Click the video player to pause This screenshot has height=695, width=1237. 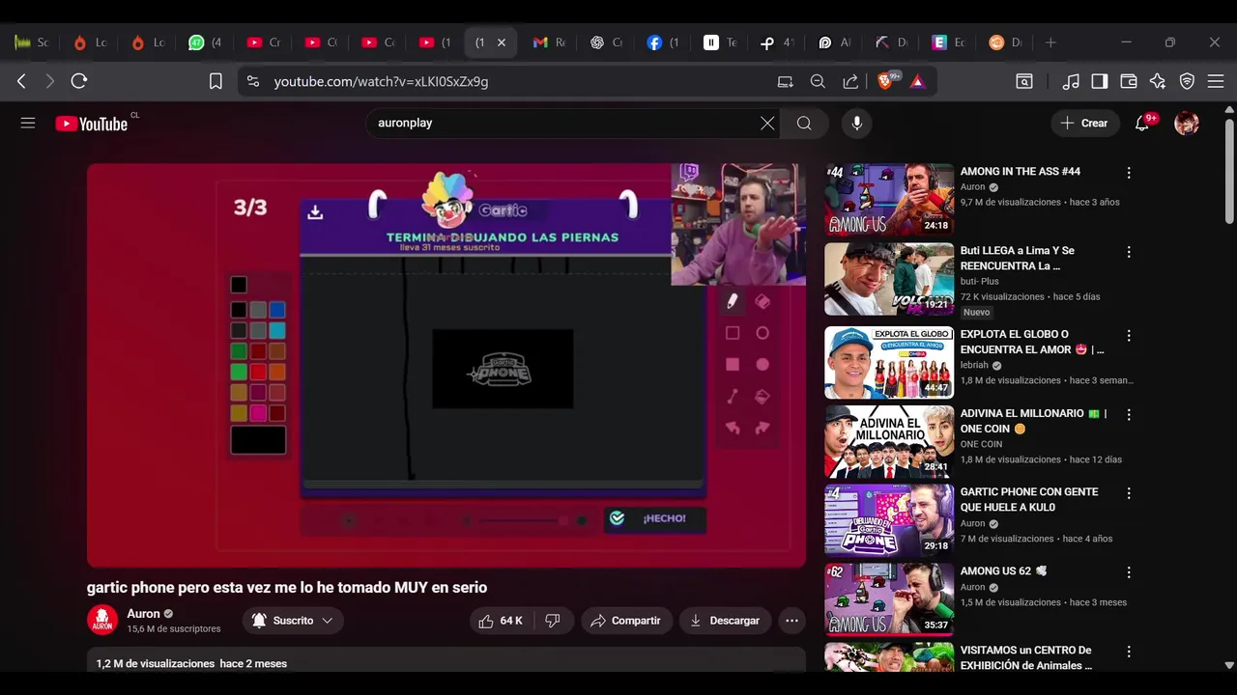pyautogui.click(x=446, y=365)
